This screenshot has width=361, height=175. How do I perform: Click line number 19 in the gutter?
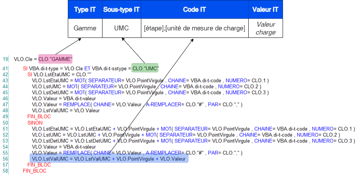click(5, 59)
